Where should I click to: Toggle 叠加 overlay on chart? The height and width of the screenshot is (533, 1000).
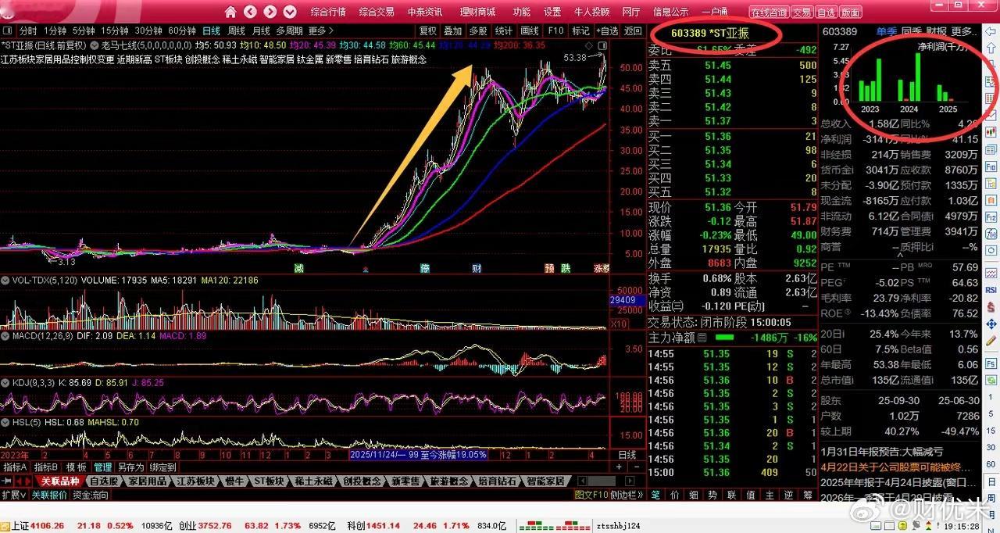(453, 31)
